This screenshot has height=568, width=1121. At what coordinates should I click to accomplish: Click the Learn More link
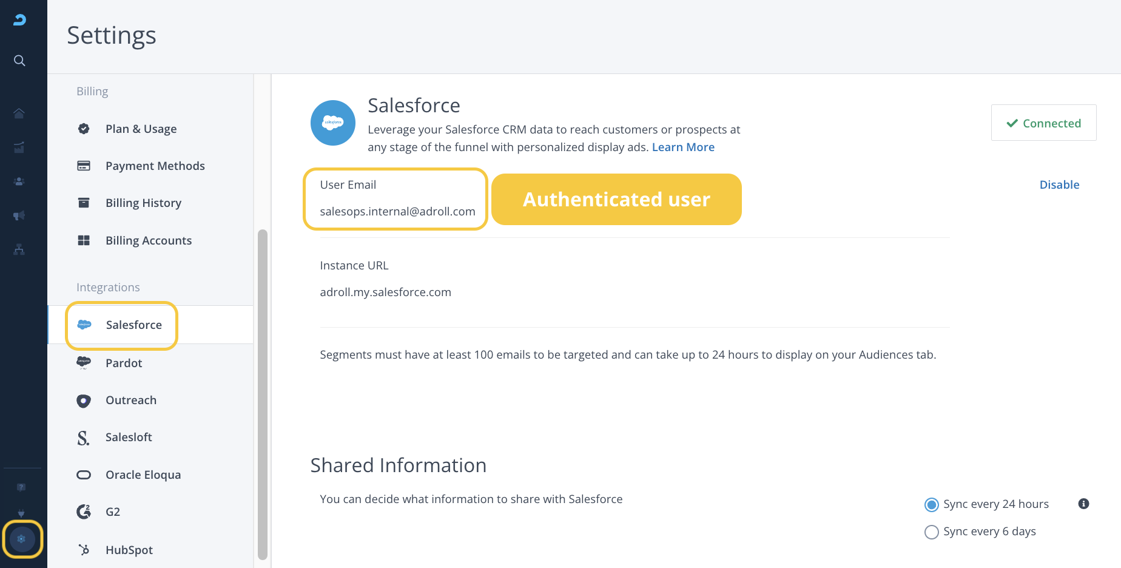(x=683, y=147)
